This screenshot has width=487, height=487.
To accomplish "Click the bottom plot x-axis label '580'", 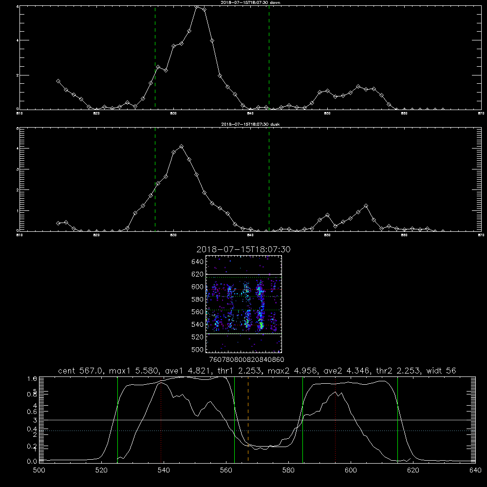I will click(x=288, y=470).
